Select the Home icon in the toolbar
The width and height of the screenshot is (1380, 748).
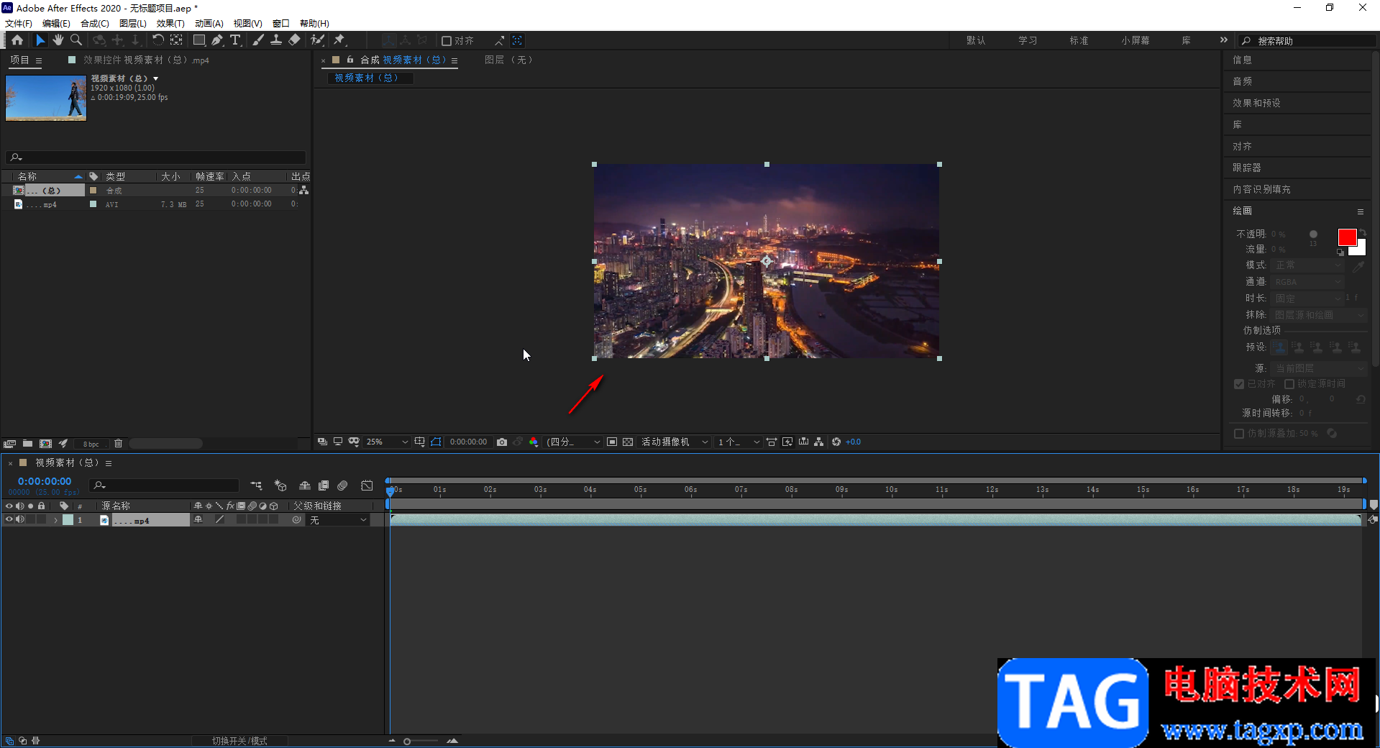point(17,40)
